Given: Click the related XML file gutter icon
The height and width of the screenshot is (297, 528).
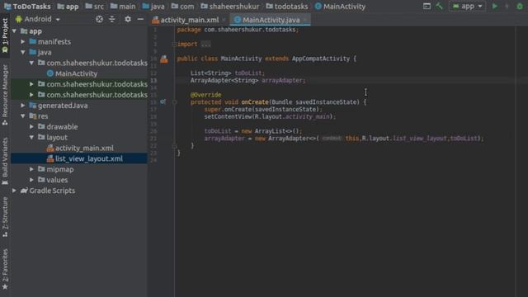Looking at the screenshot, I should (164, 59).
